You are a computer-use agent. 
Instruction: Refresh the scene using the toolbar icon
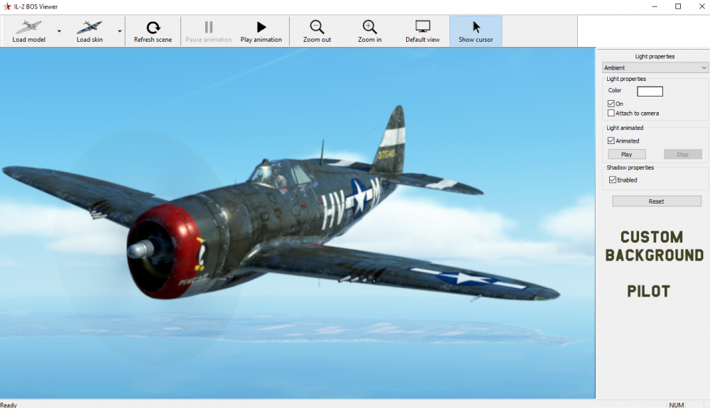[153, 28]
